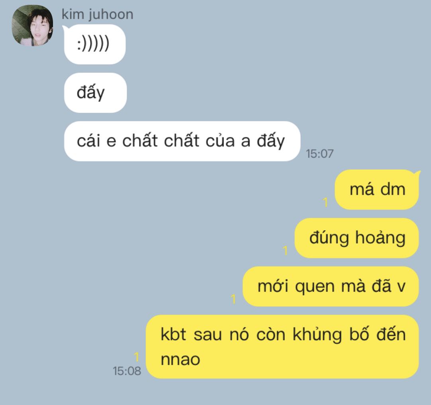This screenshot has width=431, height=405.
Task: Click the tail of ':)))))' bubble
Action: point(65,28)
